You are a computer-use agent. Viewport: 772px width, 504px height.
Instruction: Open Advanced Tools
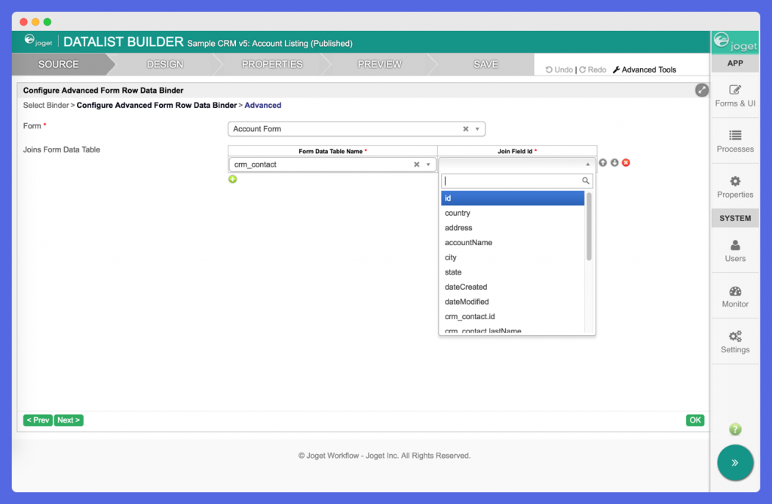click(645, 70)
